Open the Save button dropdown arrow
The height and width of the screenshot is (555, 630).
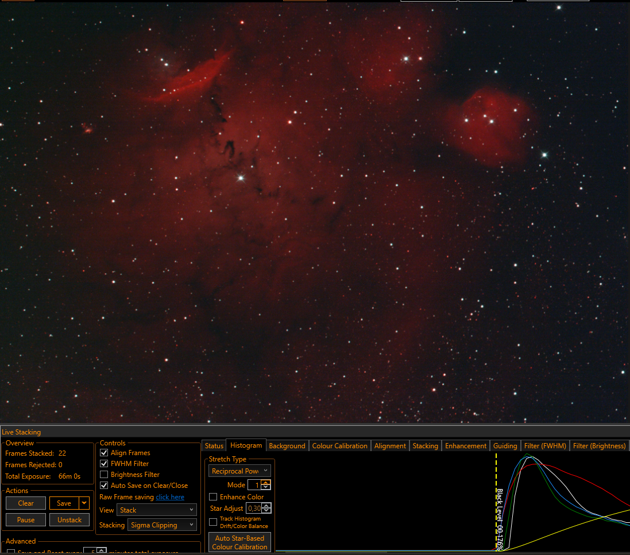(x=84, y=503)
